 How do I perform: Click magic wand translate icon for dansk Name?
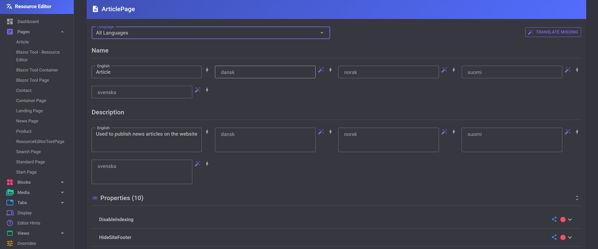click(321, 70)
